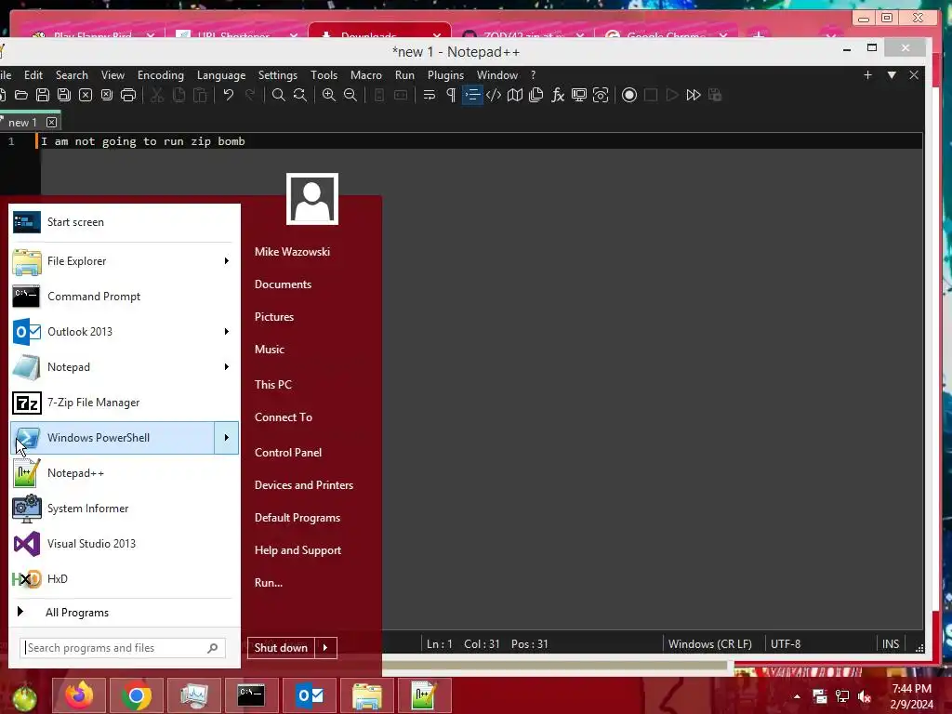Open Start screen from Start menu
This screenshot has width=952, height=714.
click(x=124, y=222)
